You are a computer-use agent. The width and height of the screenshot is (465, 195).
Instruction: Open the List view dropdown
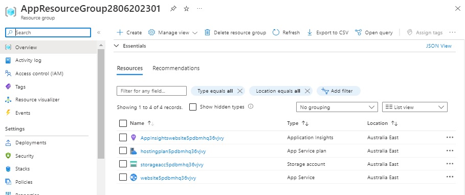(x=414, y=107)
